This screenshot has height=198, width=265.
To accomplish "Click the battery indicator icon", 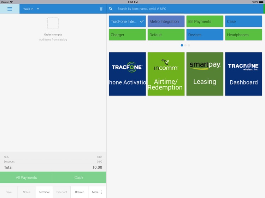I will click(261, 2).
